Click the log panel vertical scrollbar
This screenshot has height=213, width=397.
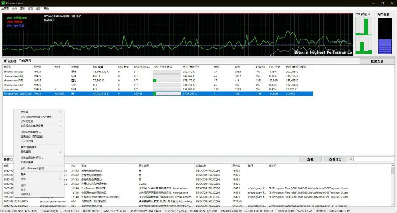point(393,185)
